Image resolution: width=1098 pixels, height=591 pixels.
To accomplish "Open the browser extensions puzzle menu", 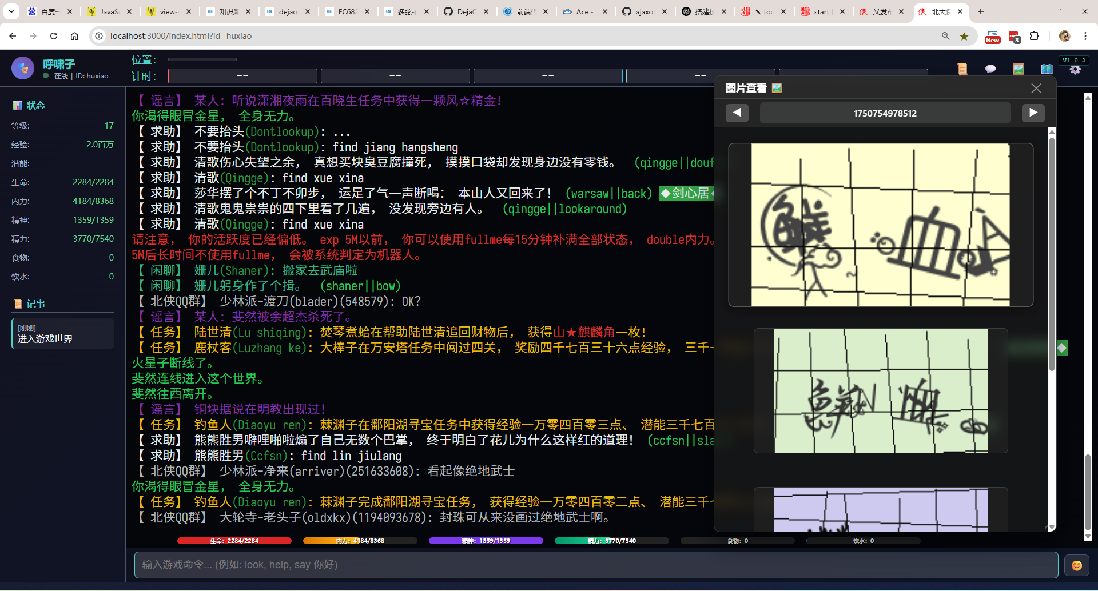I will [1035, 35].
